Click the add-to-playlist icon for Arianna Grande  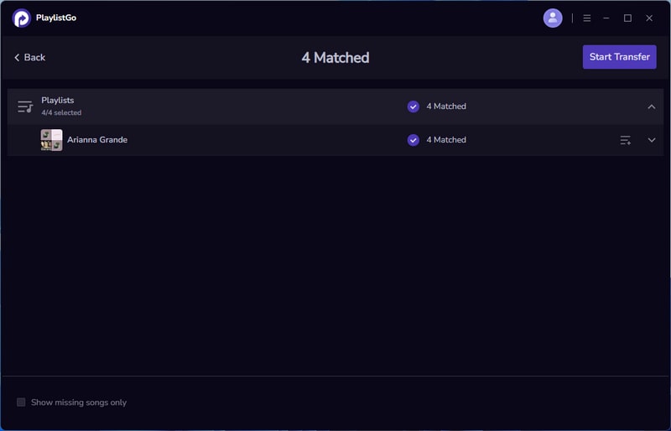[625, 140]
